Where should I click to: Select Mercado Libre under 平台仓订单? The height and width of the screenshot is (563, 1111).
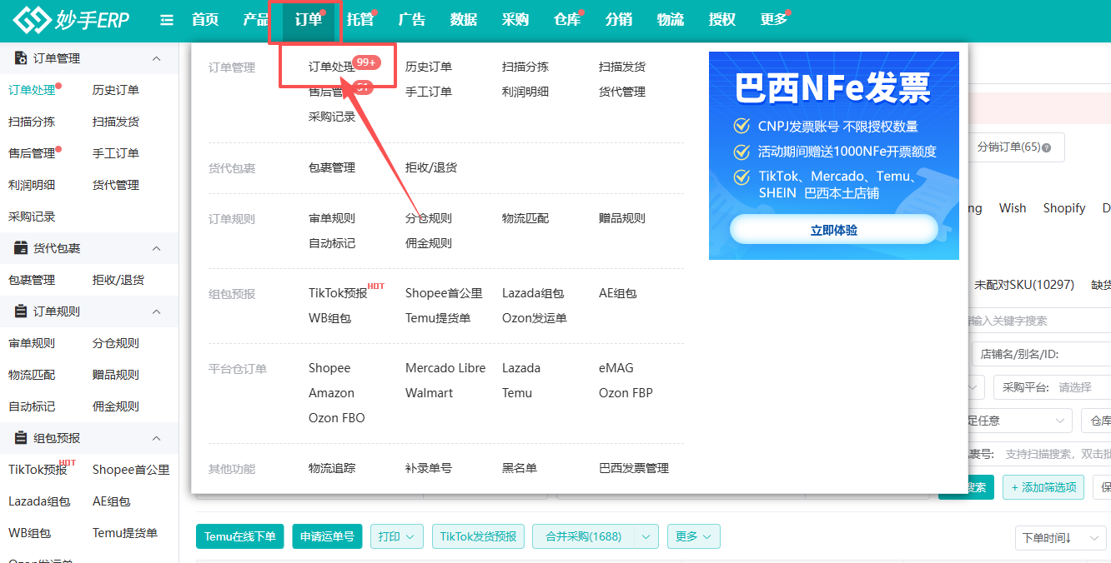445,368
